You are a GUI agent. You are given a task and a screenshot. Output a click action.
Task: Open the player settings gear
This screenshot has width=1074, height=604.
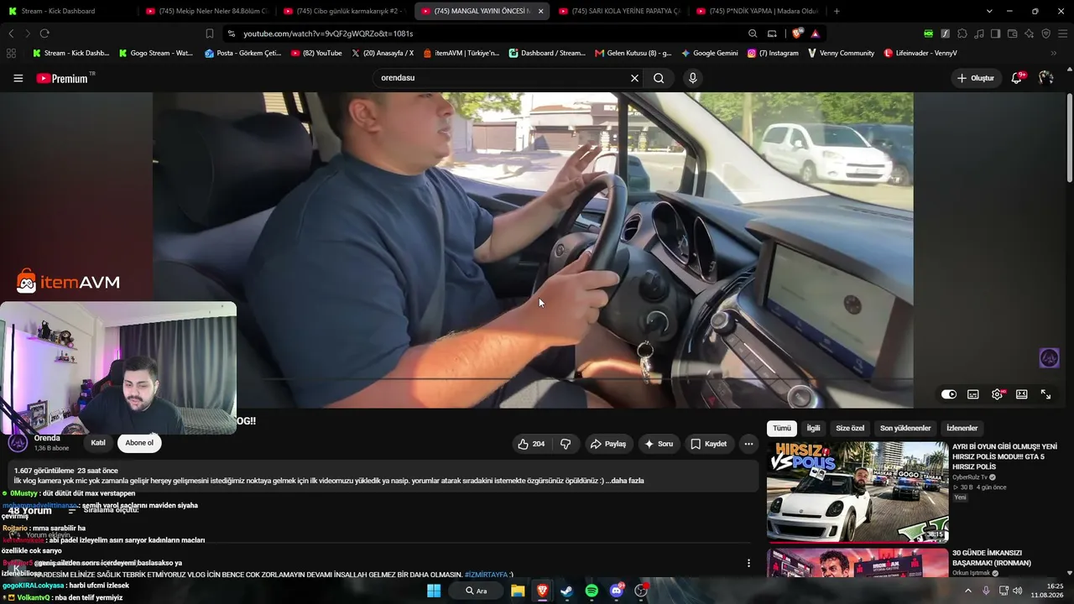coord(998,394)
